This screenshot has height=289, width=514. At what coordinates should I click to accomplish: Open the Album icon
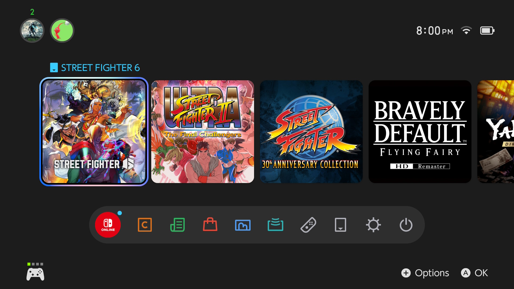point(243,225)
